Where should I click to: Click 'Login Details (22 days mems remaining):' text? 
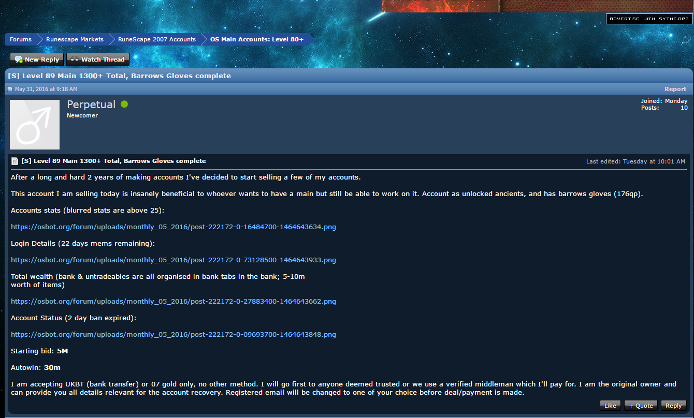click(x=83, y=243)
